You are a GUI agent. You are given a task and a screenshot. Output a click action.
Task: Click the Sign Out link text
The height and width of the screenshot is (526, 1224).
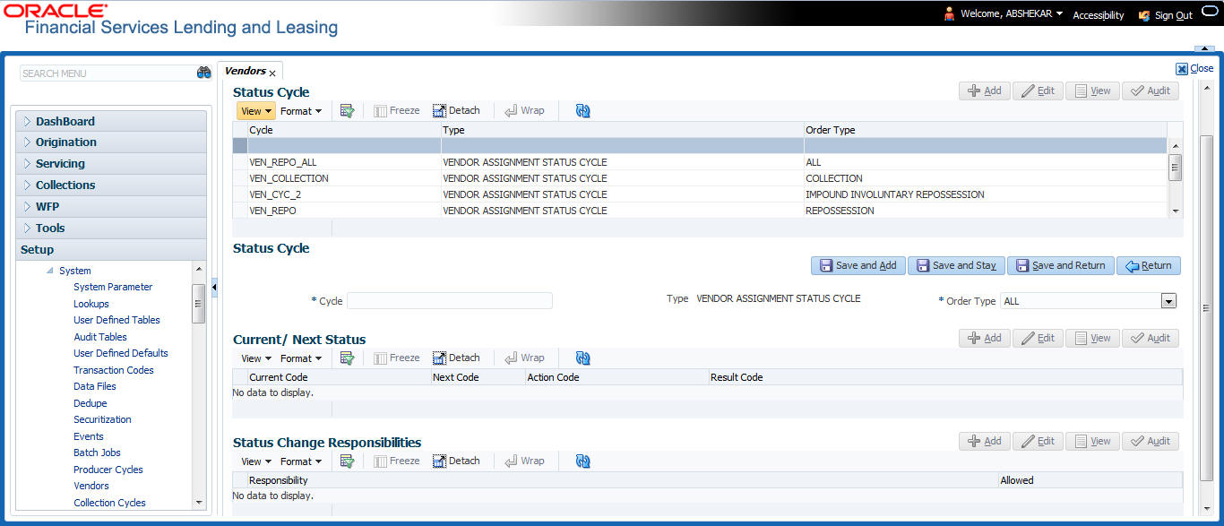coord(1174,15)
